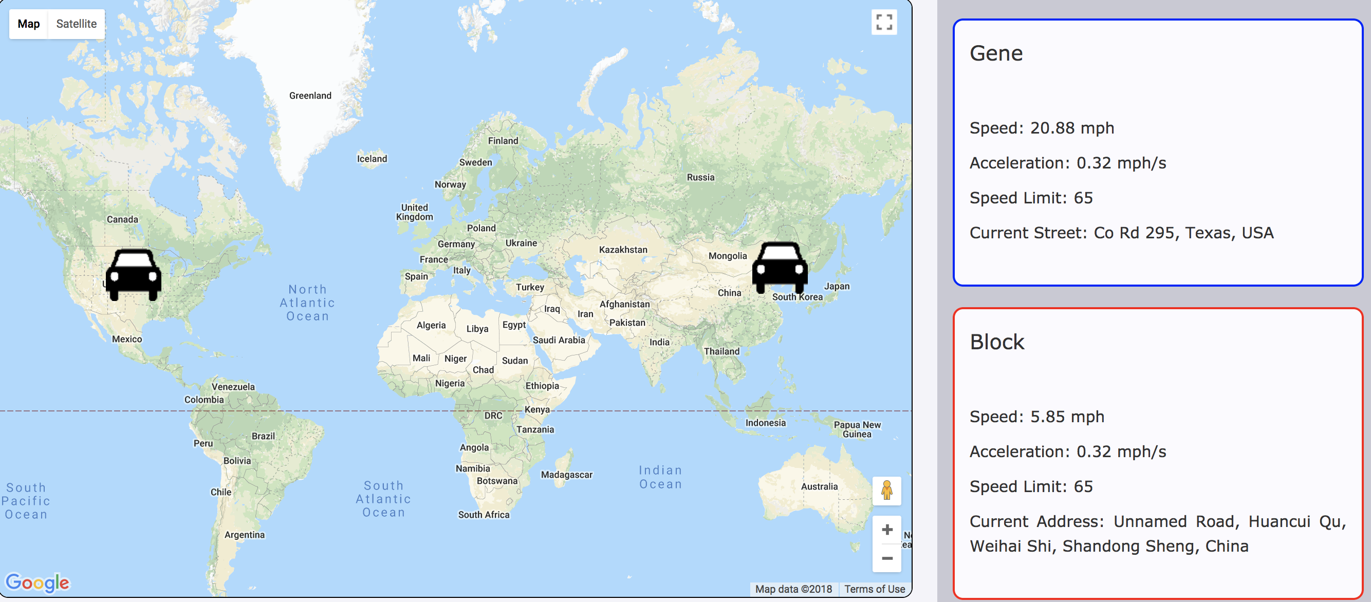The image size is (1371, 602).
Task: Click the Map data ©2018 notice
Action: (793, 589)
